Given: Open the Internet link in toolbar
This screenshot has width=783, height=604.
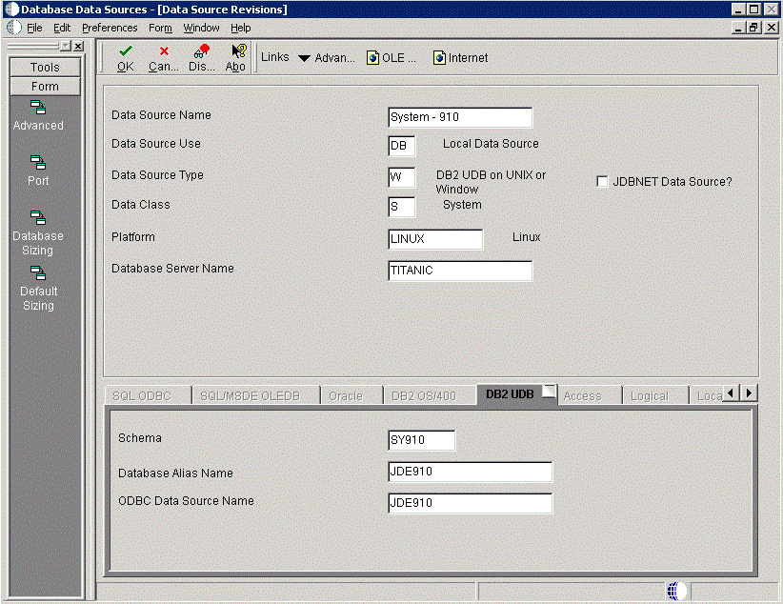Looking at the screenshot, I should 440,58.
